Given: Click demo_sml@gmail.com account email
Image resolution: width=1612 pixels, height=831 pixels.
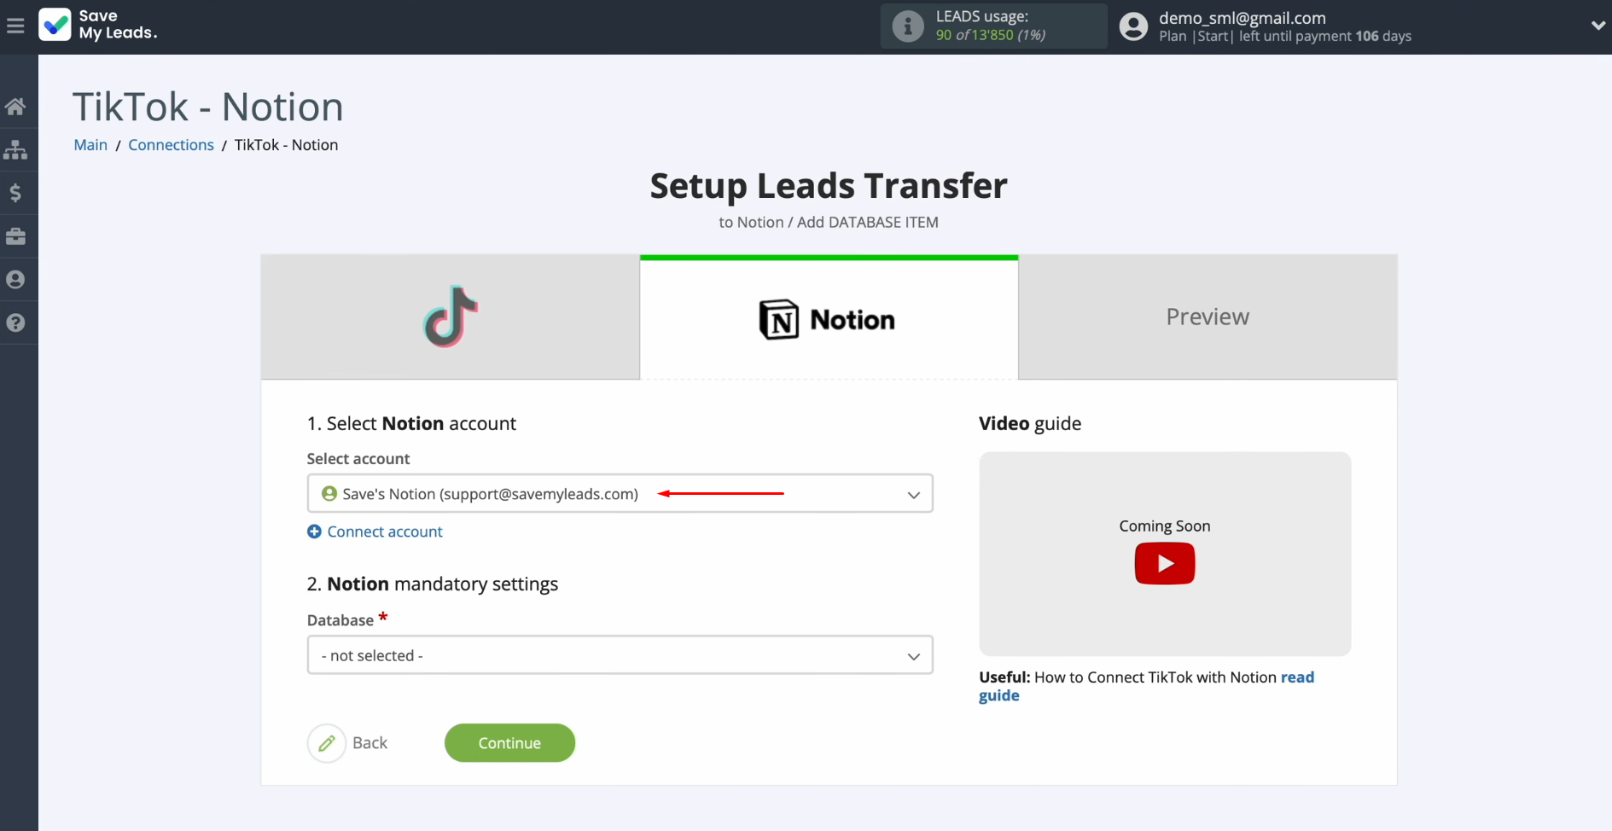Looking at the screenshot, I should point(1242,18).
